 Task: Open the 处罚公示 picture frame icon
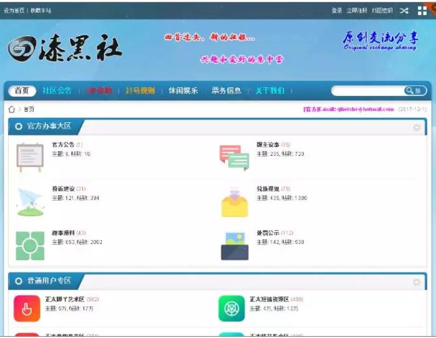point(235,246)
